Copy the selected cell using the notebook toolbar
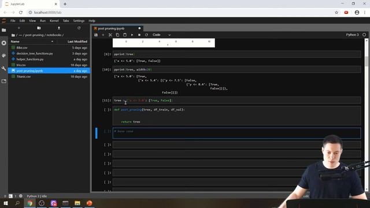The image size is (370, 208). (117, 35)
